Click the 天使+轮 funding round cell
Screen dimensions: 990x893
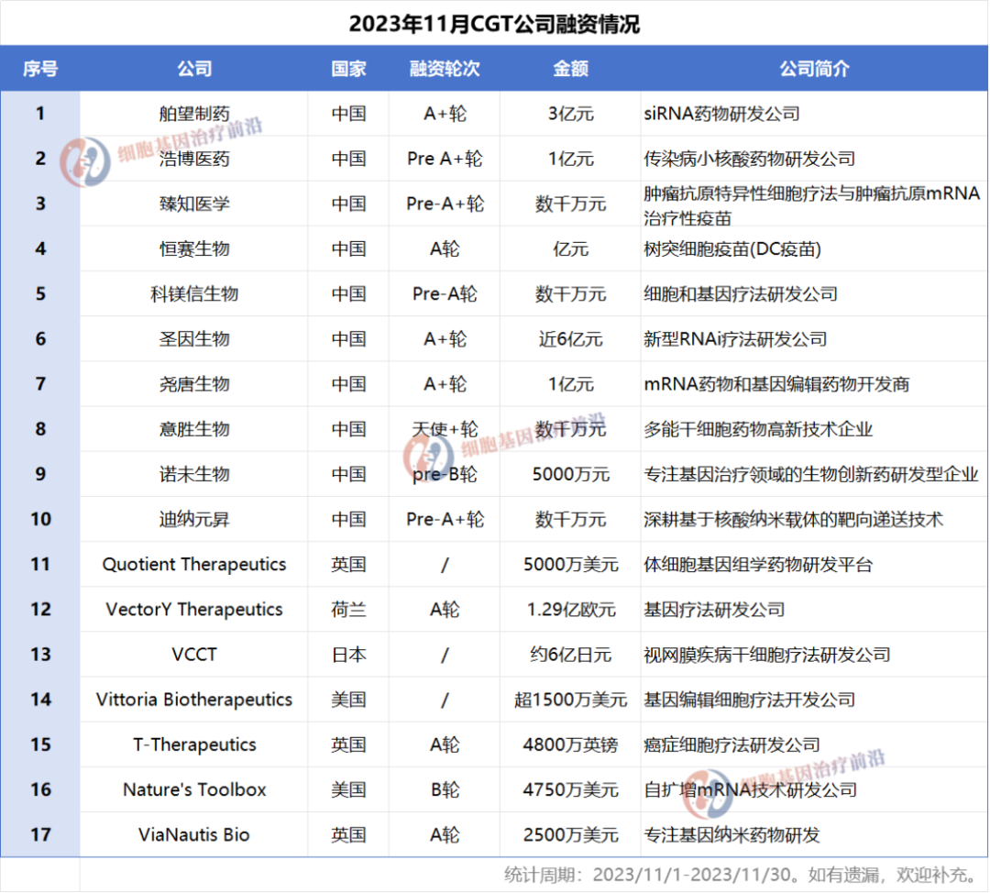[x=445, y=429]
